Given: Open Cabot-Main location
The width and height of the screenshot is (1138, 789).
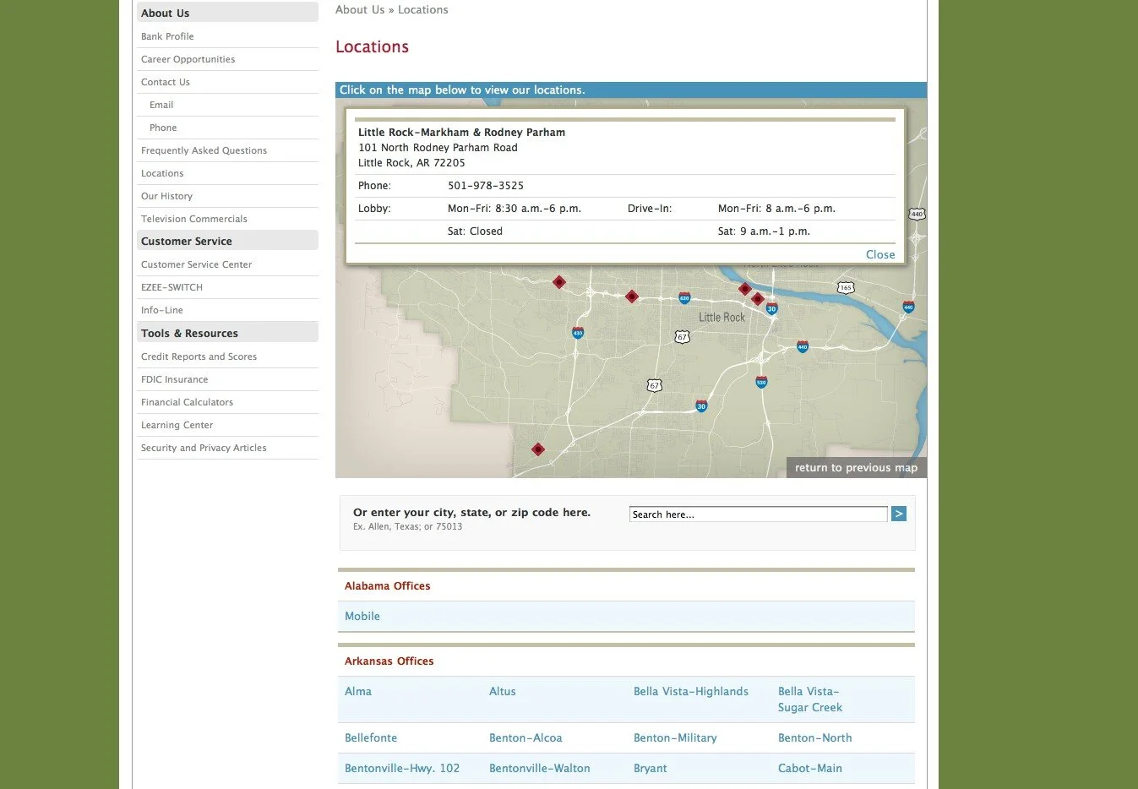Looking at the screenshot, I should (x=810, y=768).
